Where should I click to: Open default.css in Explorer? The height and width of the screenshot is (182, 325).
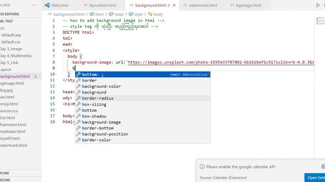(21, 42)
